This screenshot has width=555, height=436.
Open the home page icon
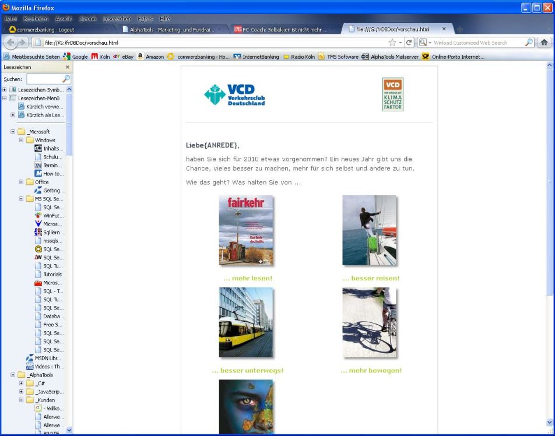(545, 43)
